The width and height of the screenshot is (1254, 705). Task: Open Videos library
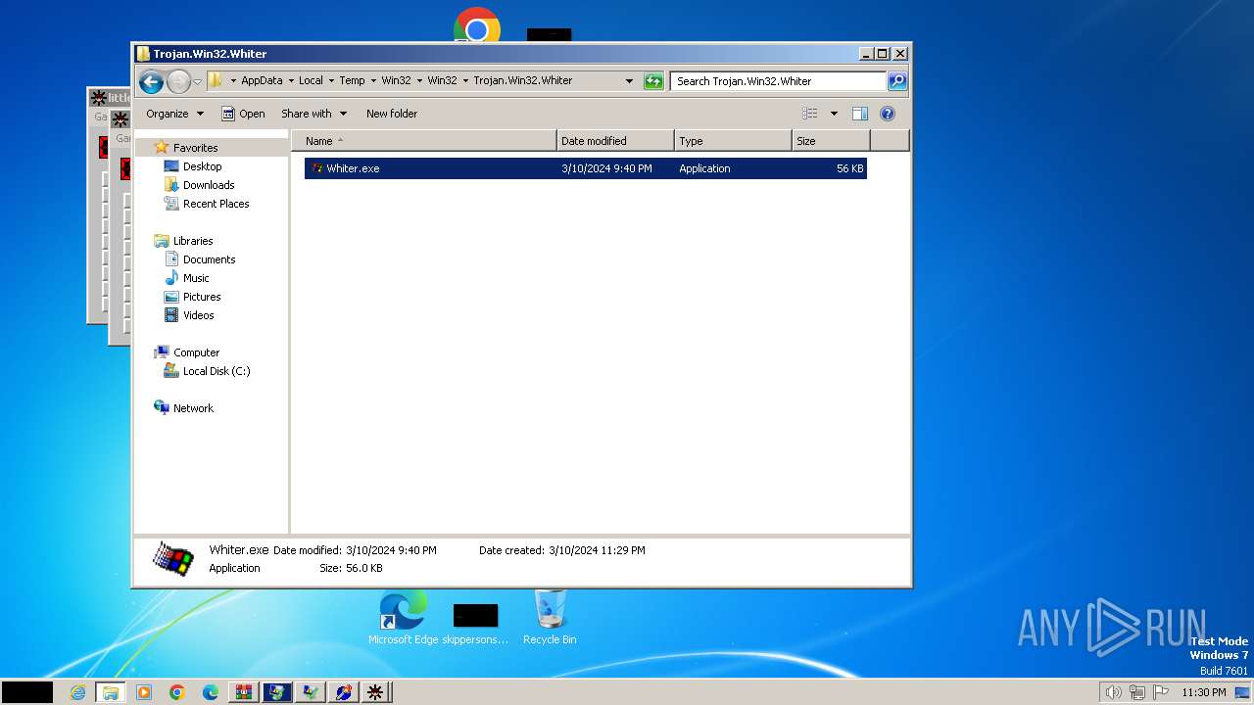coord(198,315)
